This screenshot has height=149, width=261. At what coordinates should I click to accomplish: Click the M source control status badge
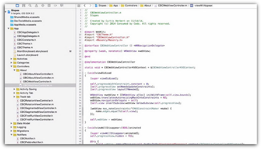[x=70, y=51]
